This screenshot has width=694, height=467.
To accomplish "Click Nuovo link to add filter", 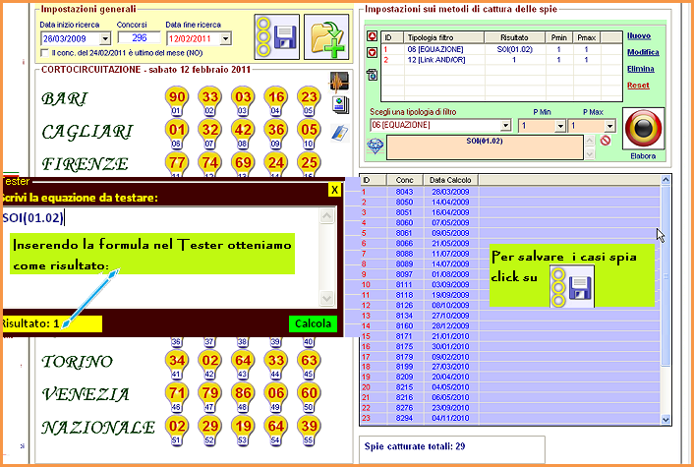I will click(x=639, y=35).
